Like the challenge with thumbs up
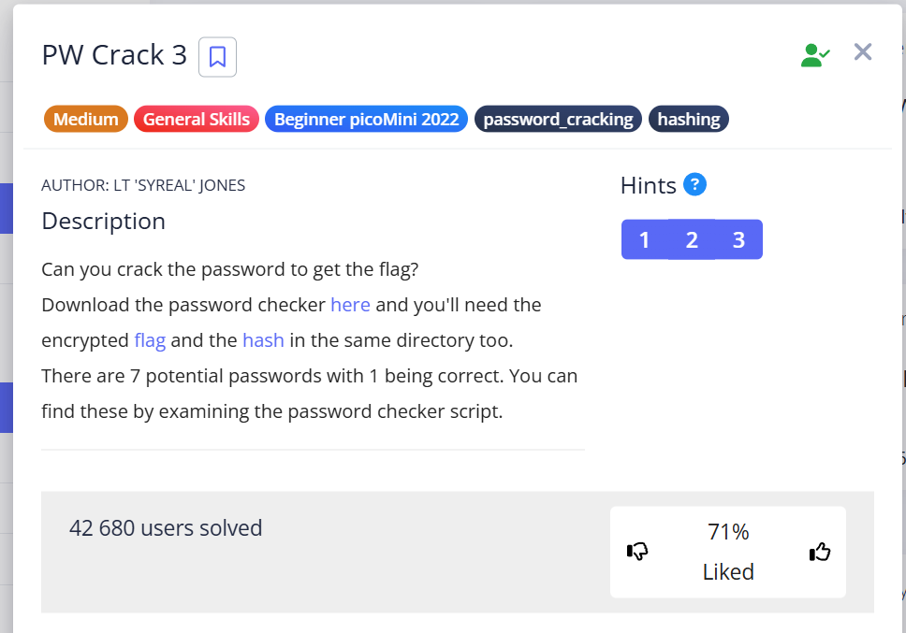This screenshot has height=633, width=906. (819, 552)
